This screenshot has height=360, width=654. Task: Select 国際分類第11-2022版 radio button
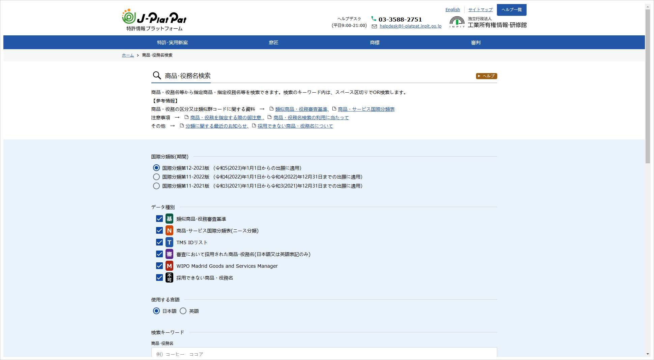point(156,177)
